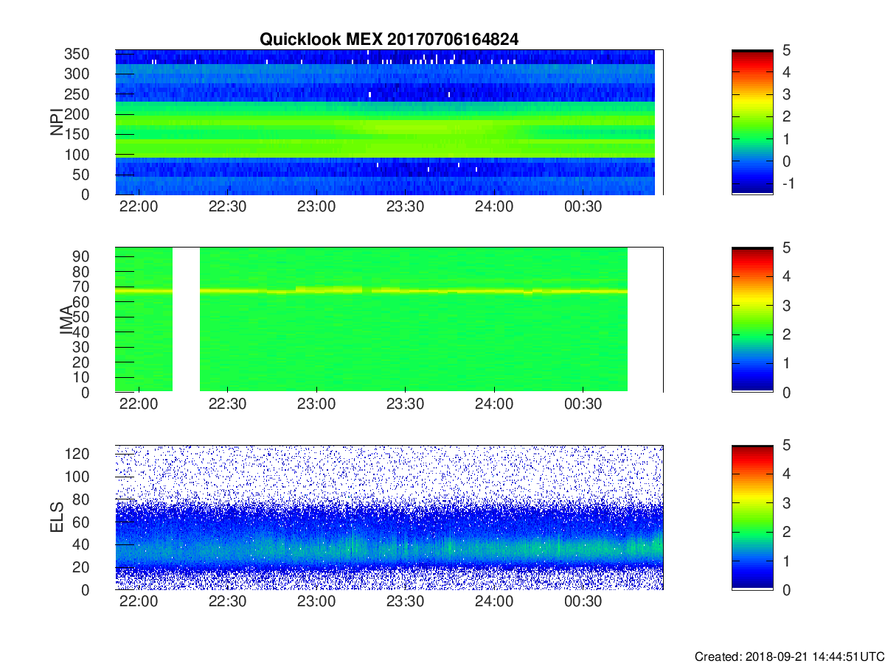Click the "23:30" tick under the NPI plot
The height and width of the screenshot is (663, 885).
(x=405, y=207)
